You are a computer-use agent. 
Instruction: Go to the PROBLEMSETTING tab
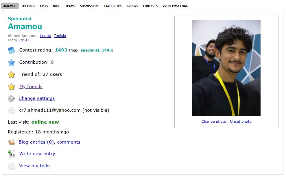click(175, 6)
